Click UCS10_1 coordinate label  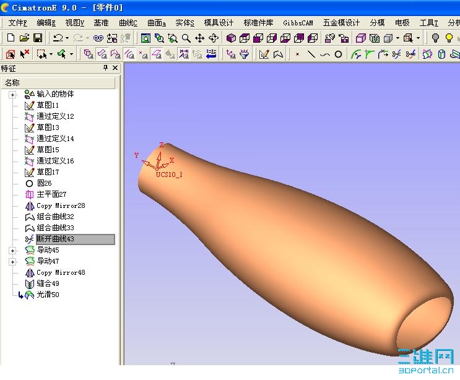tap(169, 175)
